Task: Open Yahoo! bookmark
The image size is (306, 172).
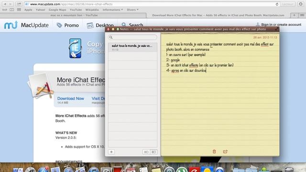Action: (40, 10)
